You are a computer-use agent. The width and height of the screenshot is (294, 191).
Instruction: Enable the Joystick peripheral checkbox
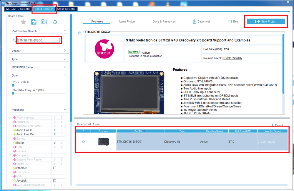click(x=54, y=180)
